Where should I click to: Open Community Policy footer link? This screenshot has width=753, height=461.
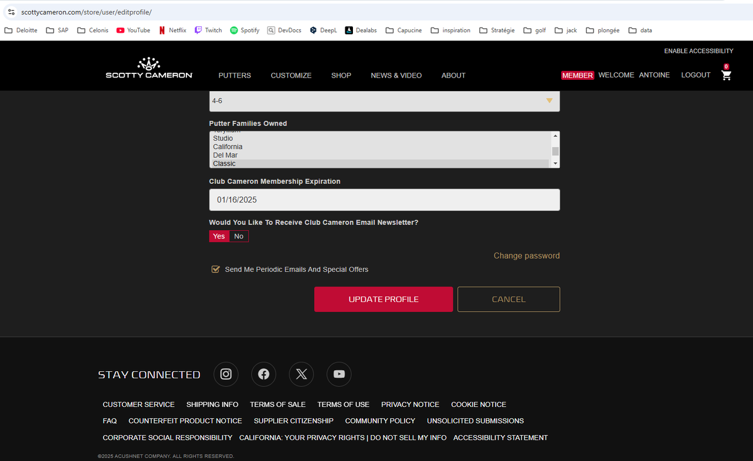tap(380, 421)
